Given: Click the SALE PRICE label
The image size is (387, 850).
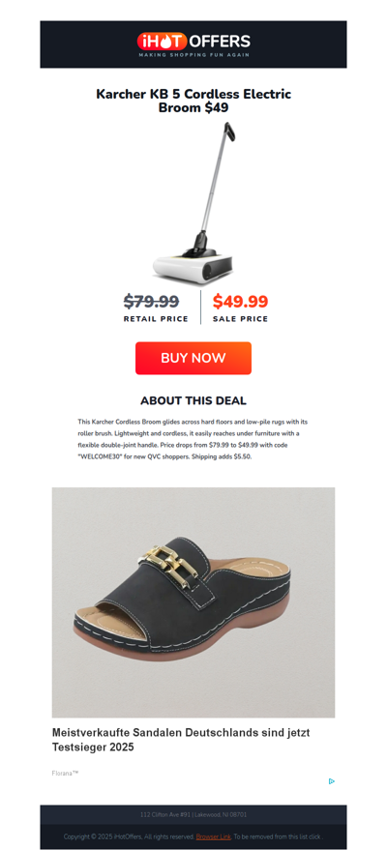Looking at the screenshot, I should click(240, 319).
